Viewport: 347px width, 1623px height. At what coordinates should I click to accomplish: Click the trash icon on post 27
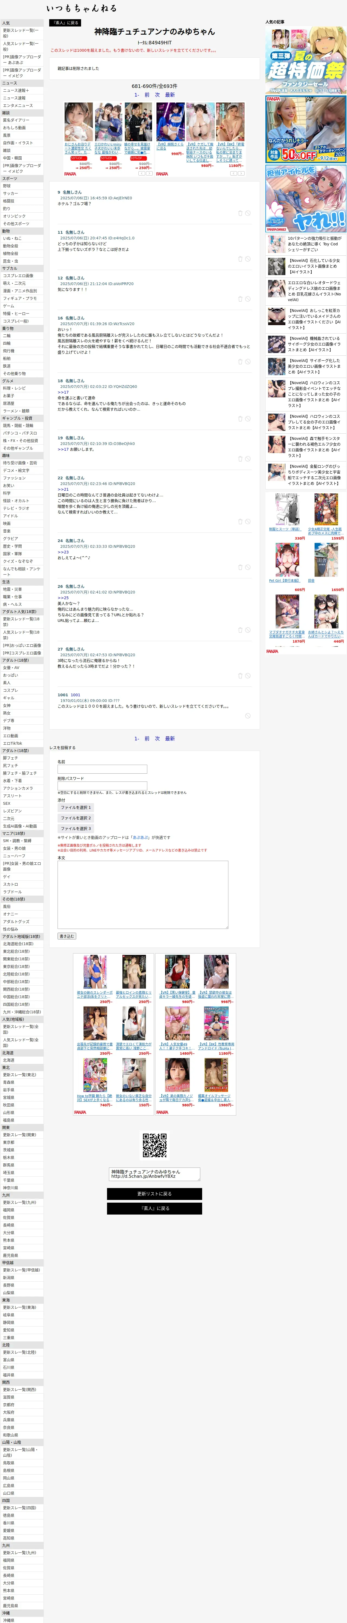coord(240,676)
